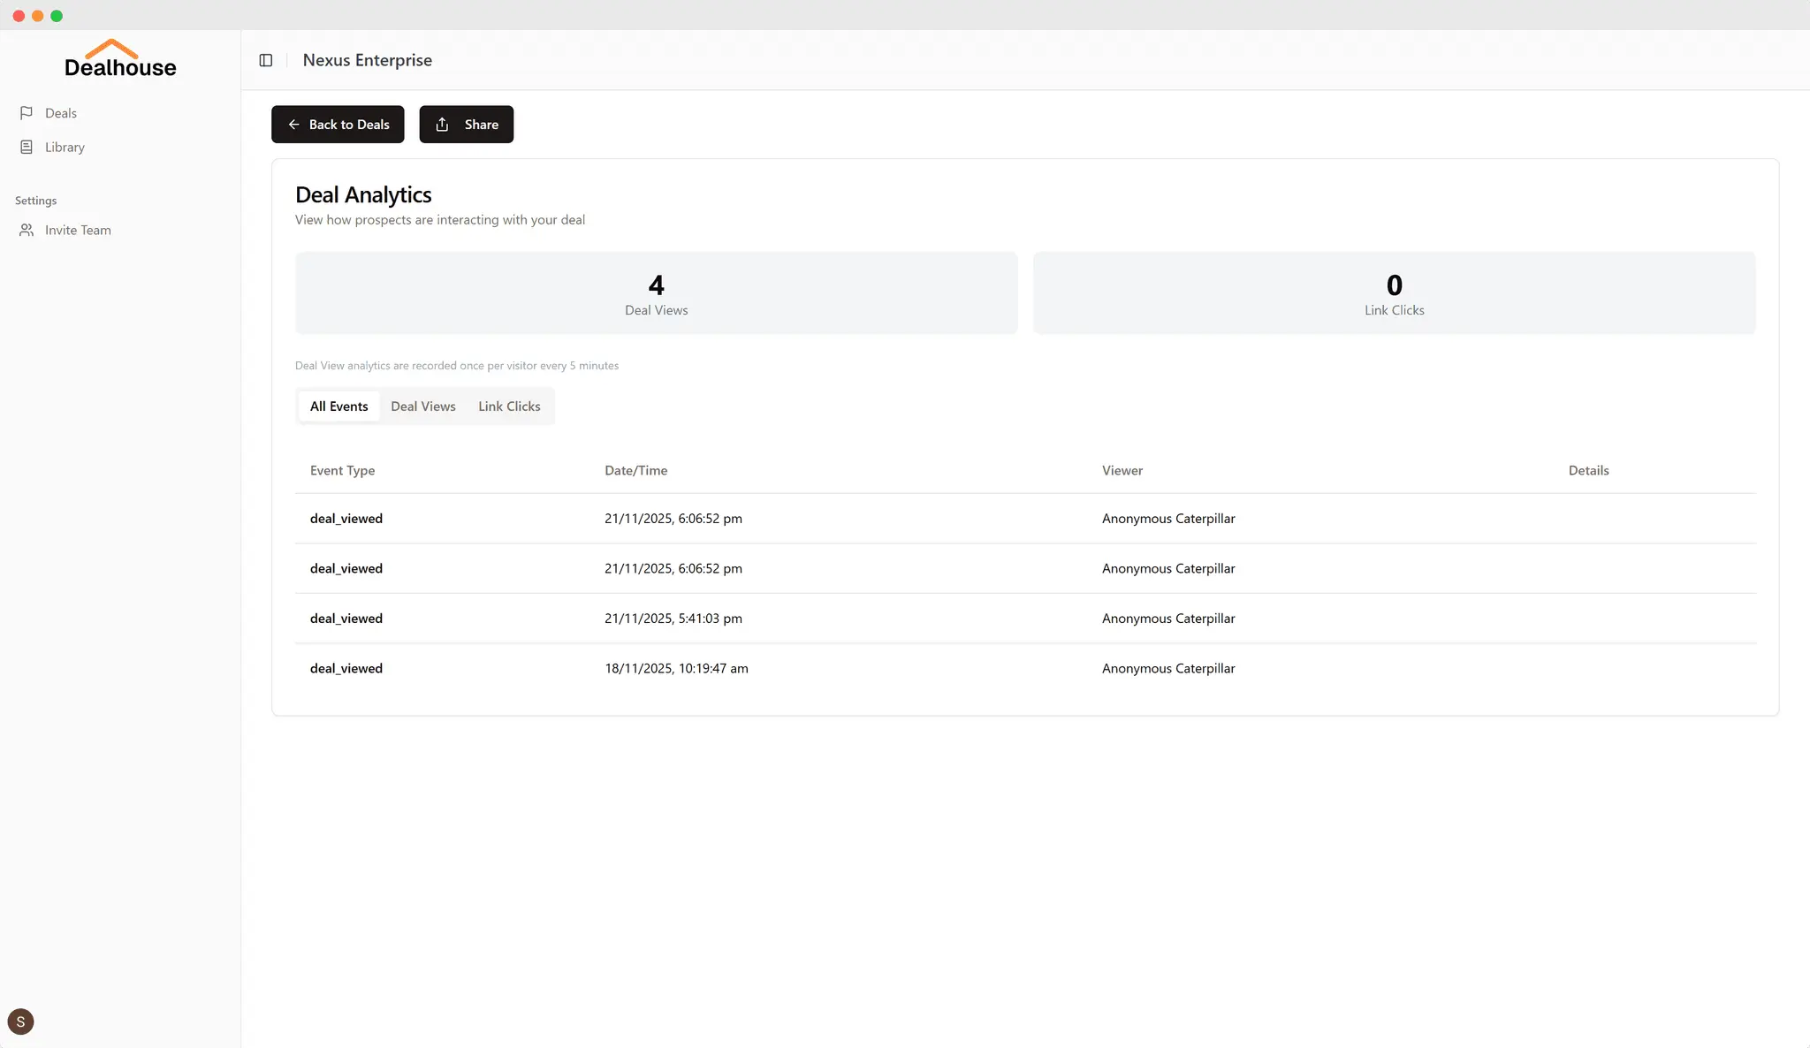Click the Event Type column header

[342, 470]
